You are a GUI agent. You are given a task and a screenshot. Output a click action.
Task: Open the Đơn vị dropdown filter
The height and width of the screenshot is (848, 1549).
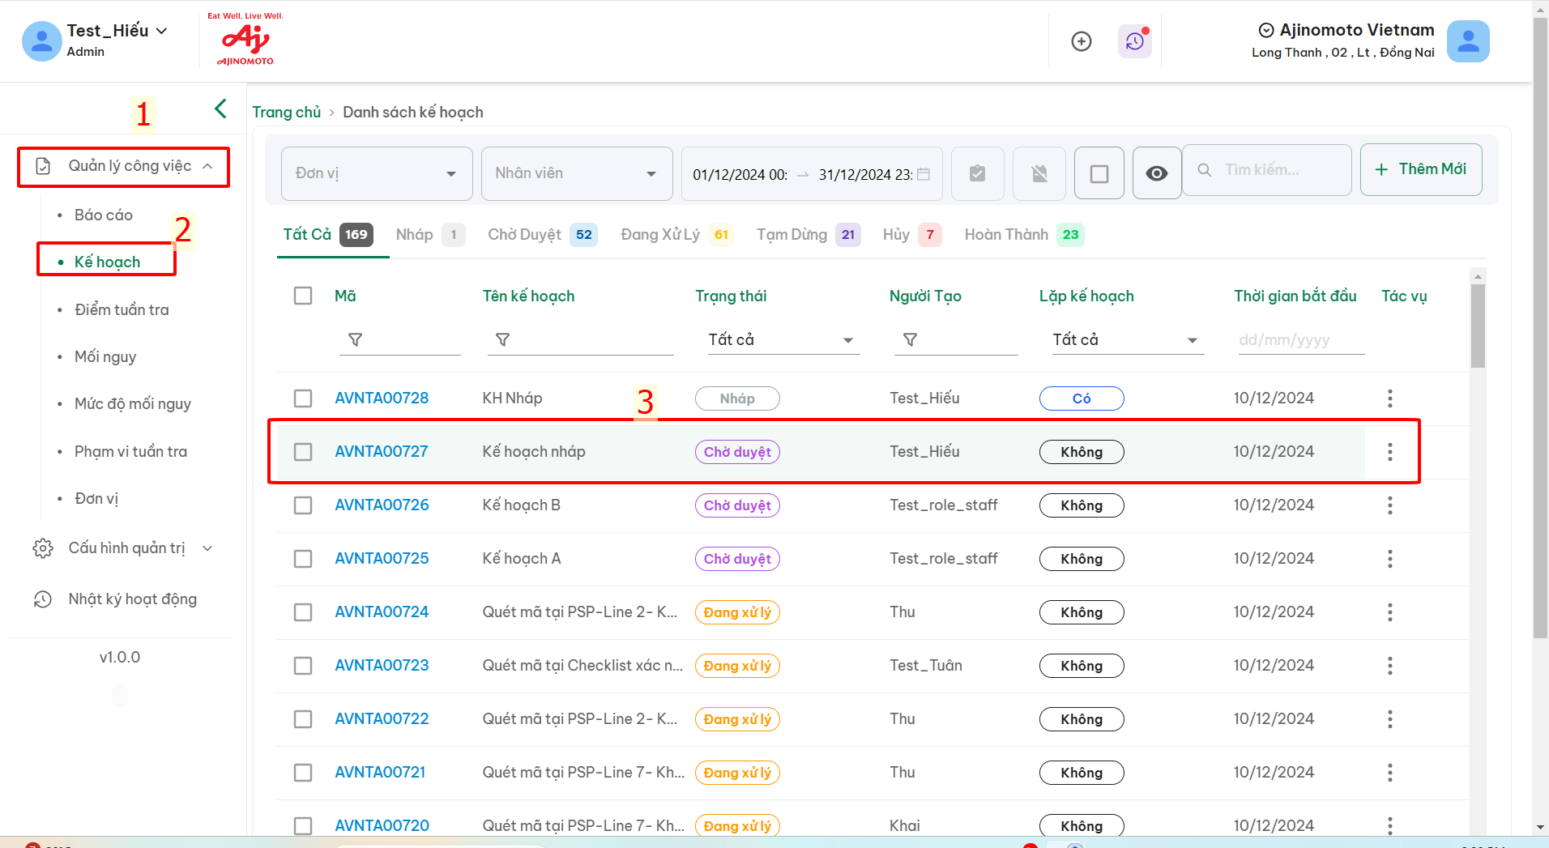coord(377,173)
